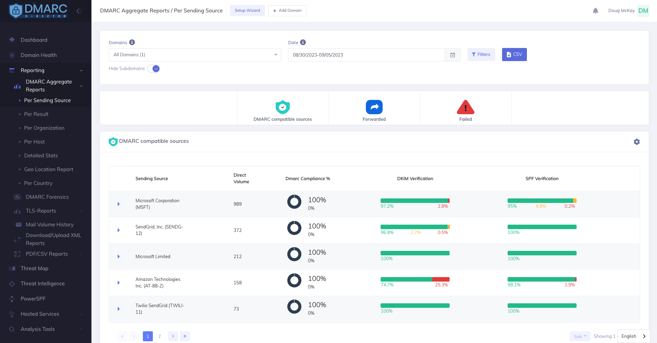Viewport: 657px width, 343px height.
Task: Select current pagination page 1
Action: (x=148, y=336)
